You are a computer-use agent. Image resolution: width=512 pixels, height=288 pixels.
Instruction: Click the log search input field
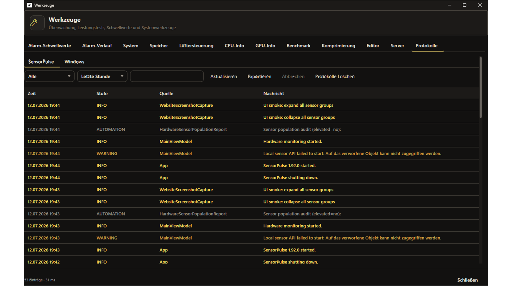coord(167,76)
